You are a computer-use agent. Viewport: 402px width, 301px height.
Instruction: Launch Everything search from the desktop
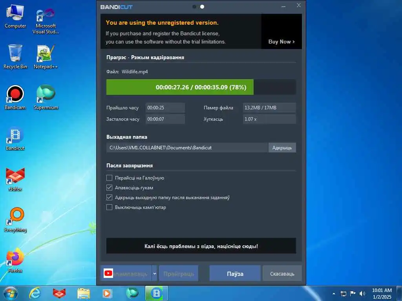pyautogui.click(x=15, y=220)
